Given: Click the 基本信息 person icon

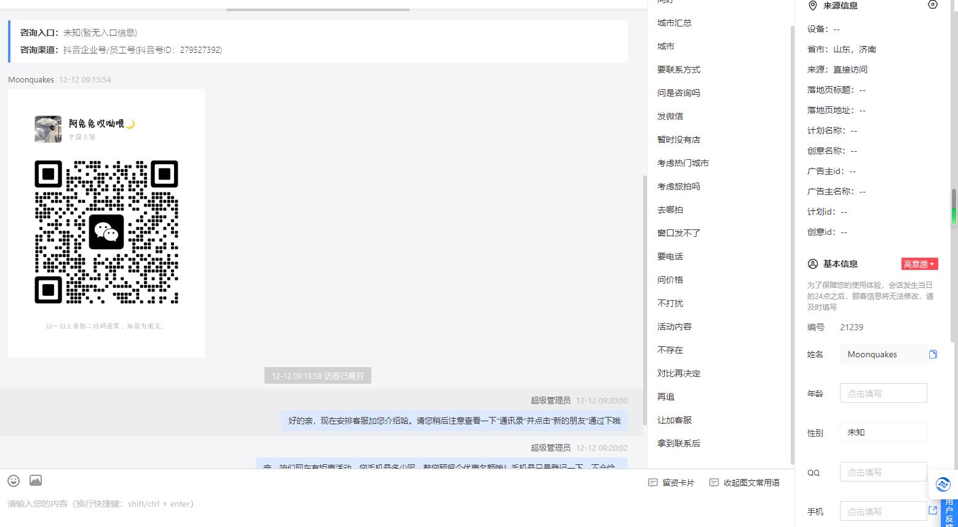Looking at the screenshot, I should click(812, 264).
